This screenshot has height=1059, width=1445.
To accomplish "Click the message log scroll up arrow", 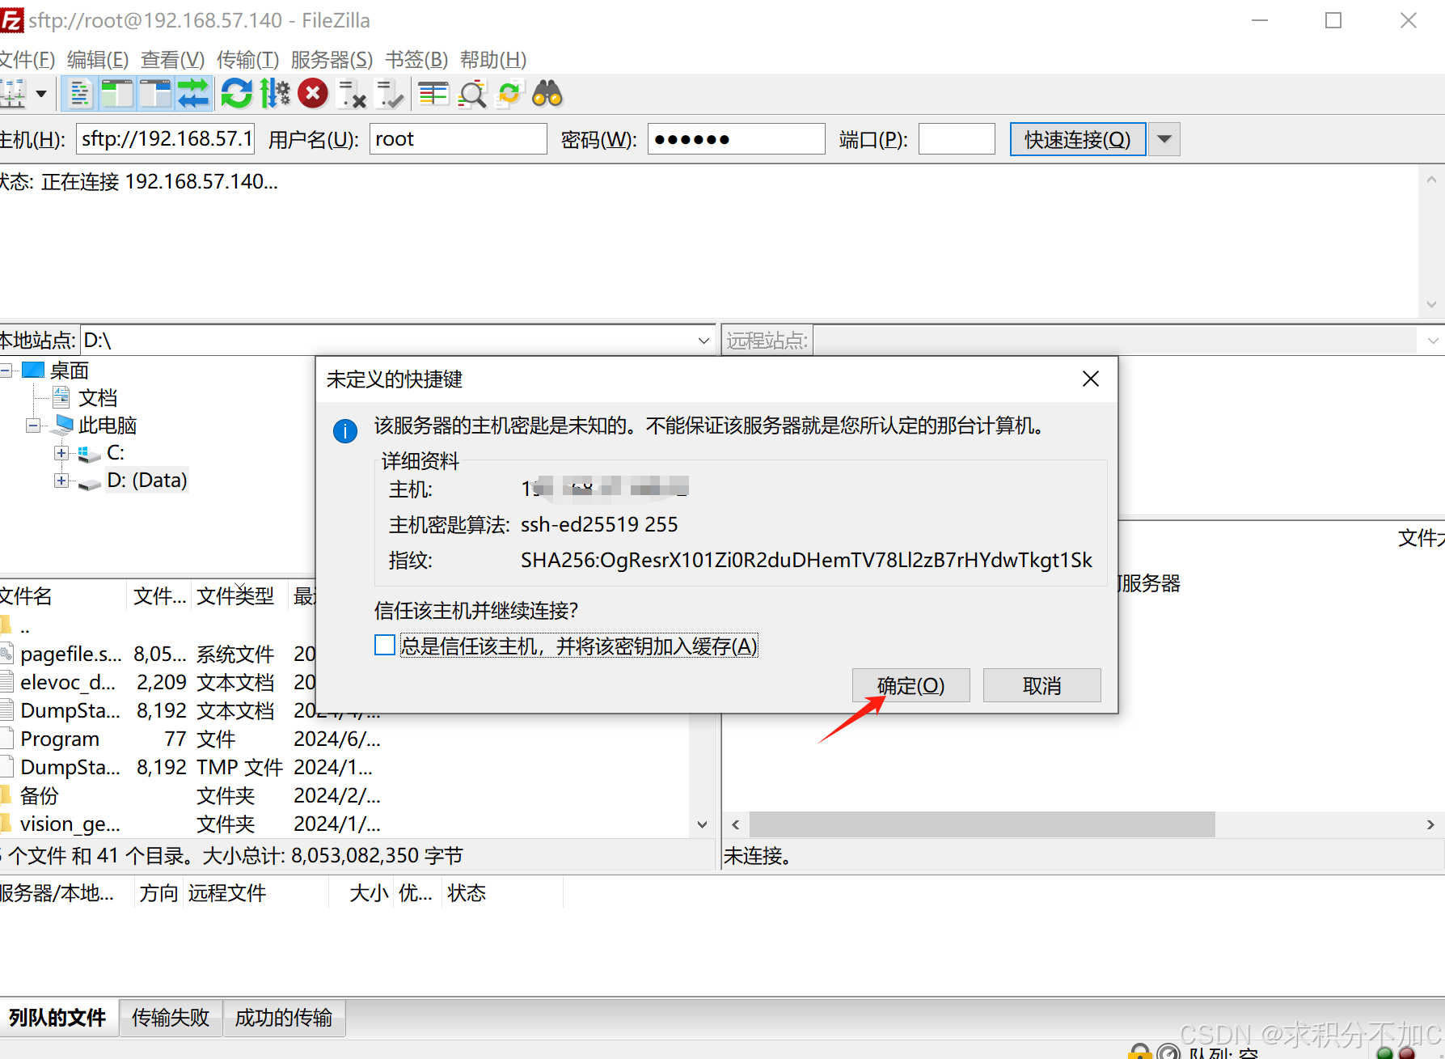I will click(1431, 180).
